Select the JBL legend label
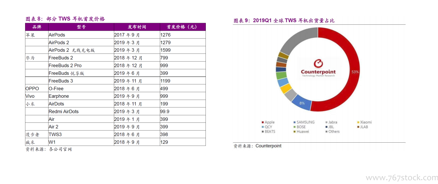This screenshot has height=184, width=438. (x=331, y=127)
